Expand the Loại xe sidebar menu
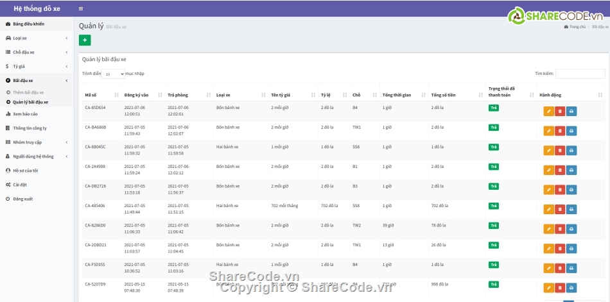Image resolution: width=610 pixels, height=302 pixels. (x=37, y=38)
